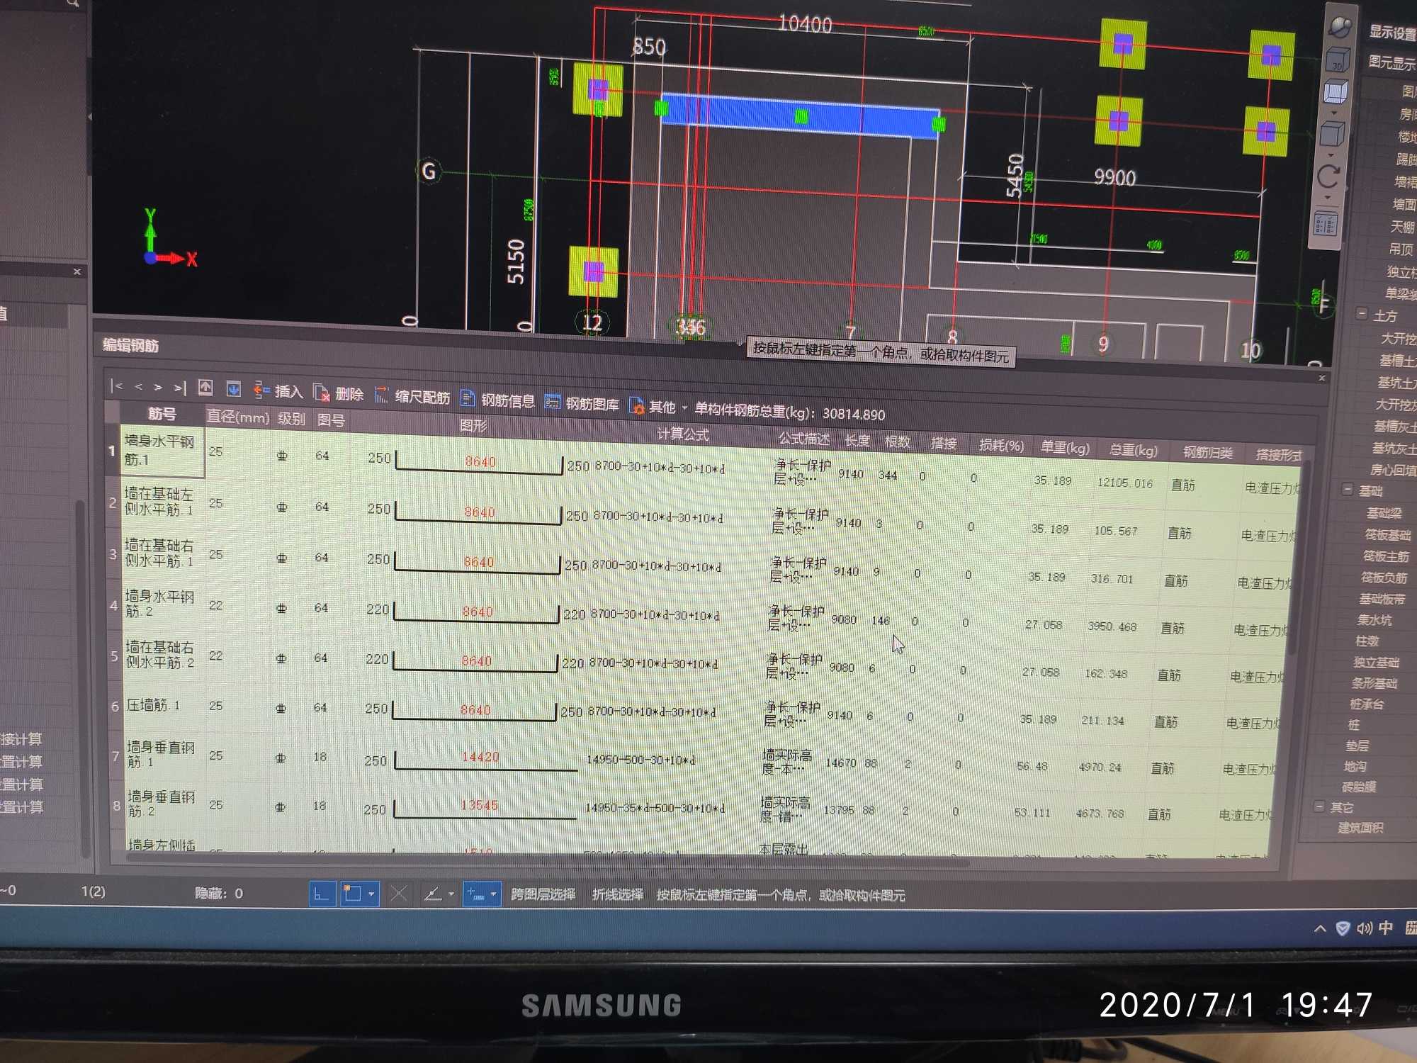This screenshot has width=1417, height=1063.
Task: Collapse the 土方 tree group
Action: pos(1362,313)
